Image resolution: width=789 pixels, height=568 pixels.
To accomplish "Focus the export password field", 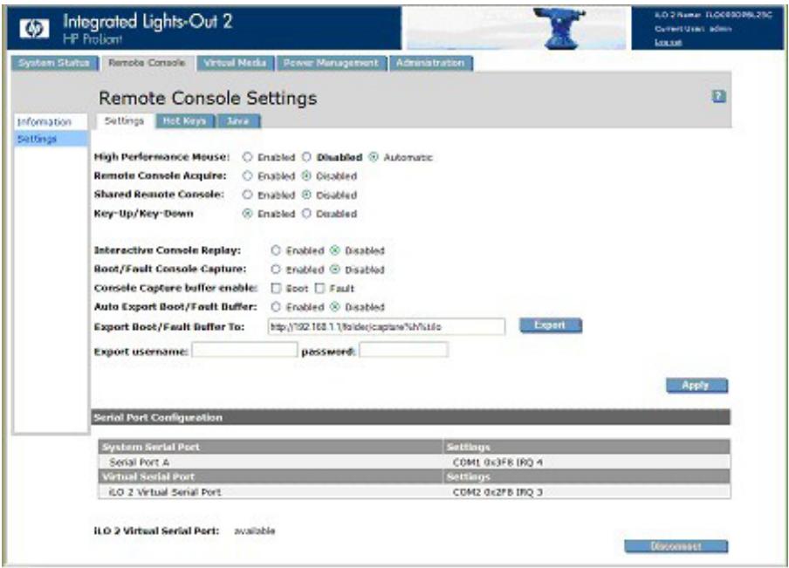I will (403, 350).
